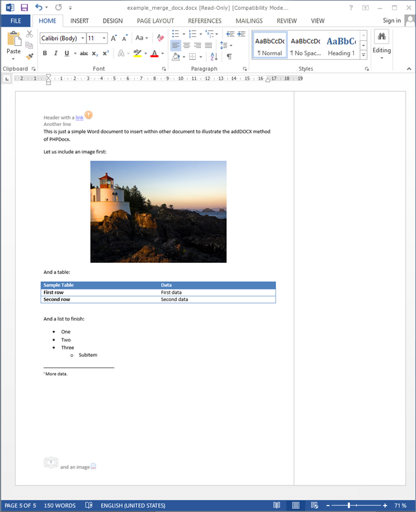Toggle Italic formatting
Image resolution: width=416 pixels, height=512 pixels.
click(56, 53)
